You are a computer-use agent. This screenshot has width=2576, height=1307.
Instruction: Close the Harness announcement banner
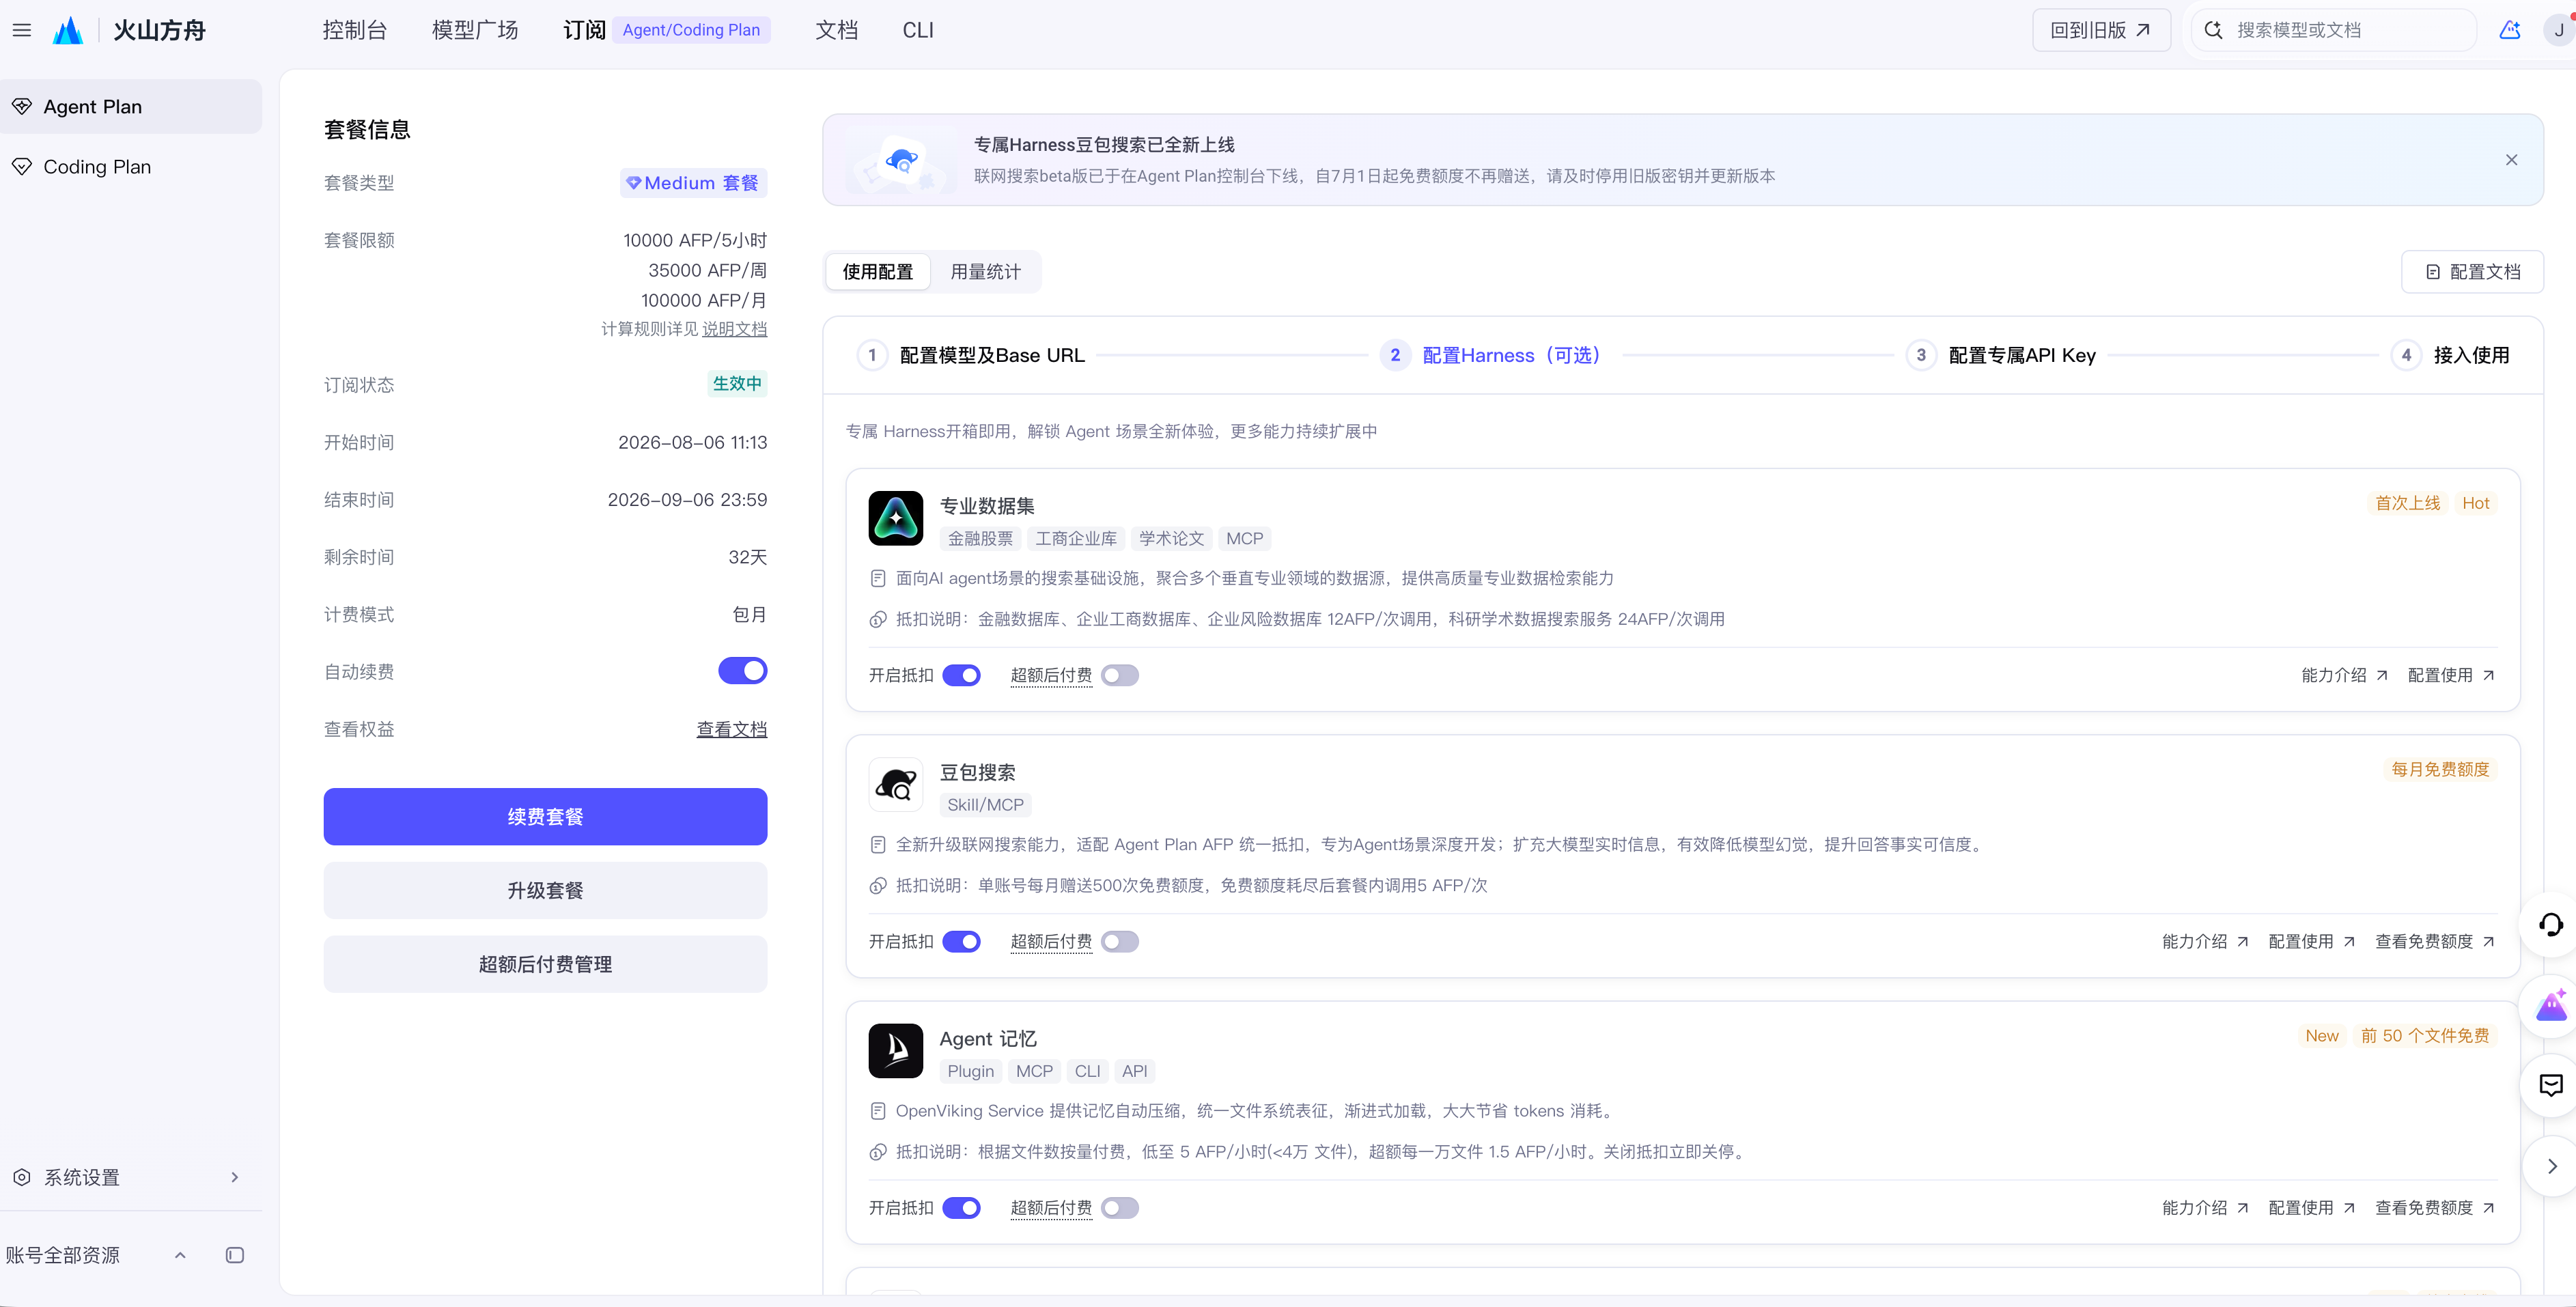pos(2511,160)
